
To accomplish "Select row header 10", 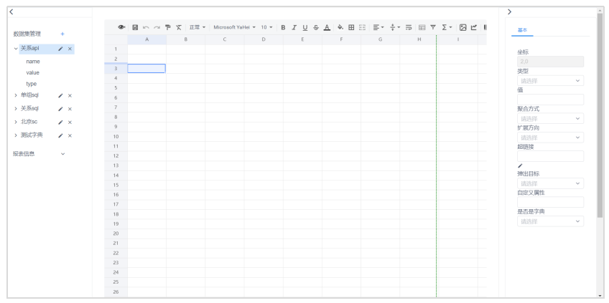I will click(116, 136).
